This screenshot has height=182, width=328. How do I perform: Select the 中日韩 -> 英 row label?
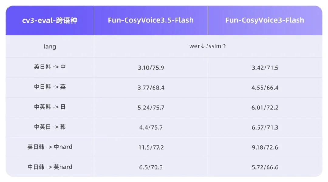pyautogui.click(x=50, y=87)
